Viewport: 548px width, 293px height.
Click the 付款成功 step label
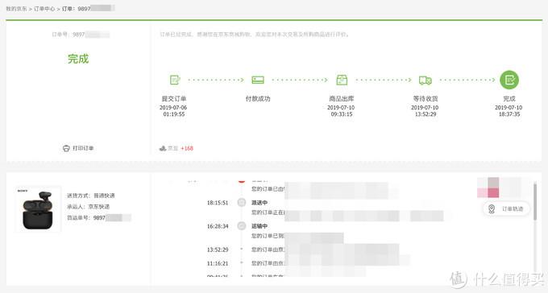point(258,99)
